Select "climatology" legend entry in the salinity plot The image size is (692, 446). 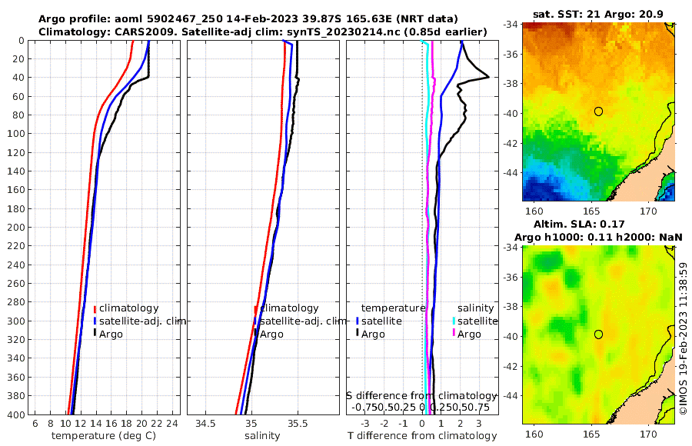[x=289, y=308]
